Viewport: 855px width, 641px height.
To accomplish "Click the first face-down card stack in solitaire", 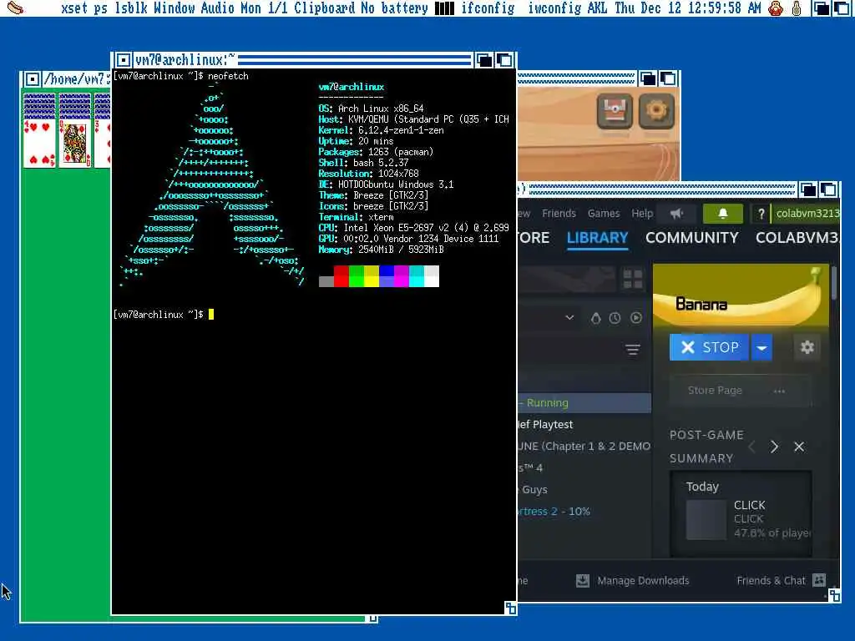I will tap(39, 106).
